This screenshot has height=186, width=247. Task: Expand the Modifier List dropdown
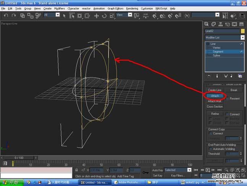242,38
